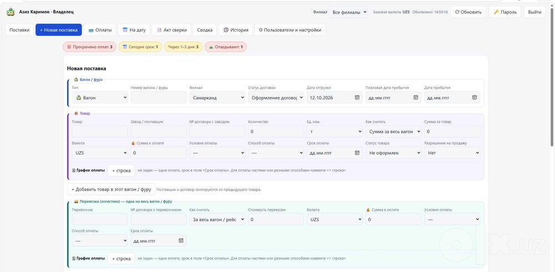Click Добавить товар в этот вагон / фуру
The image size is (555, 272).
tap(111, 189)
